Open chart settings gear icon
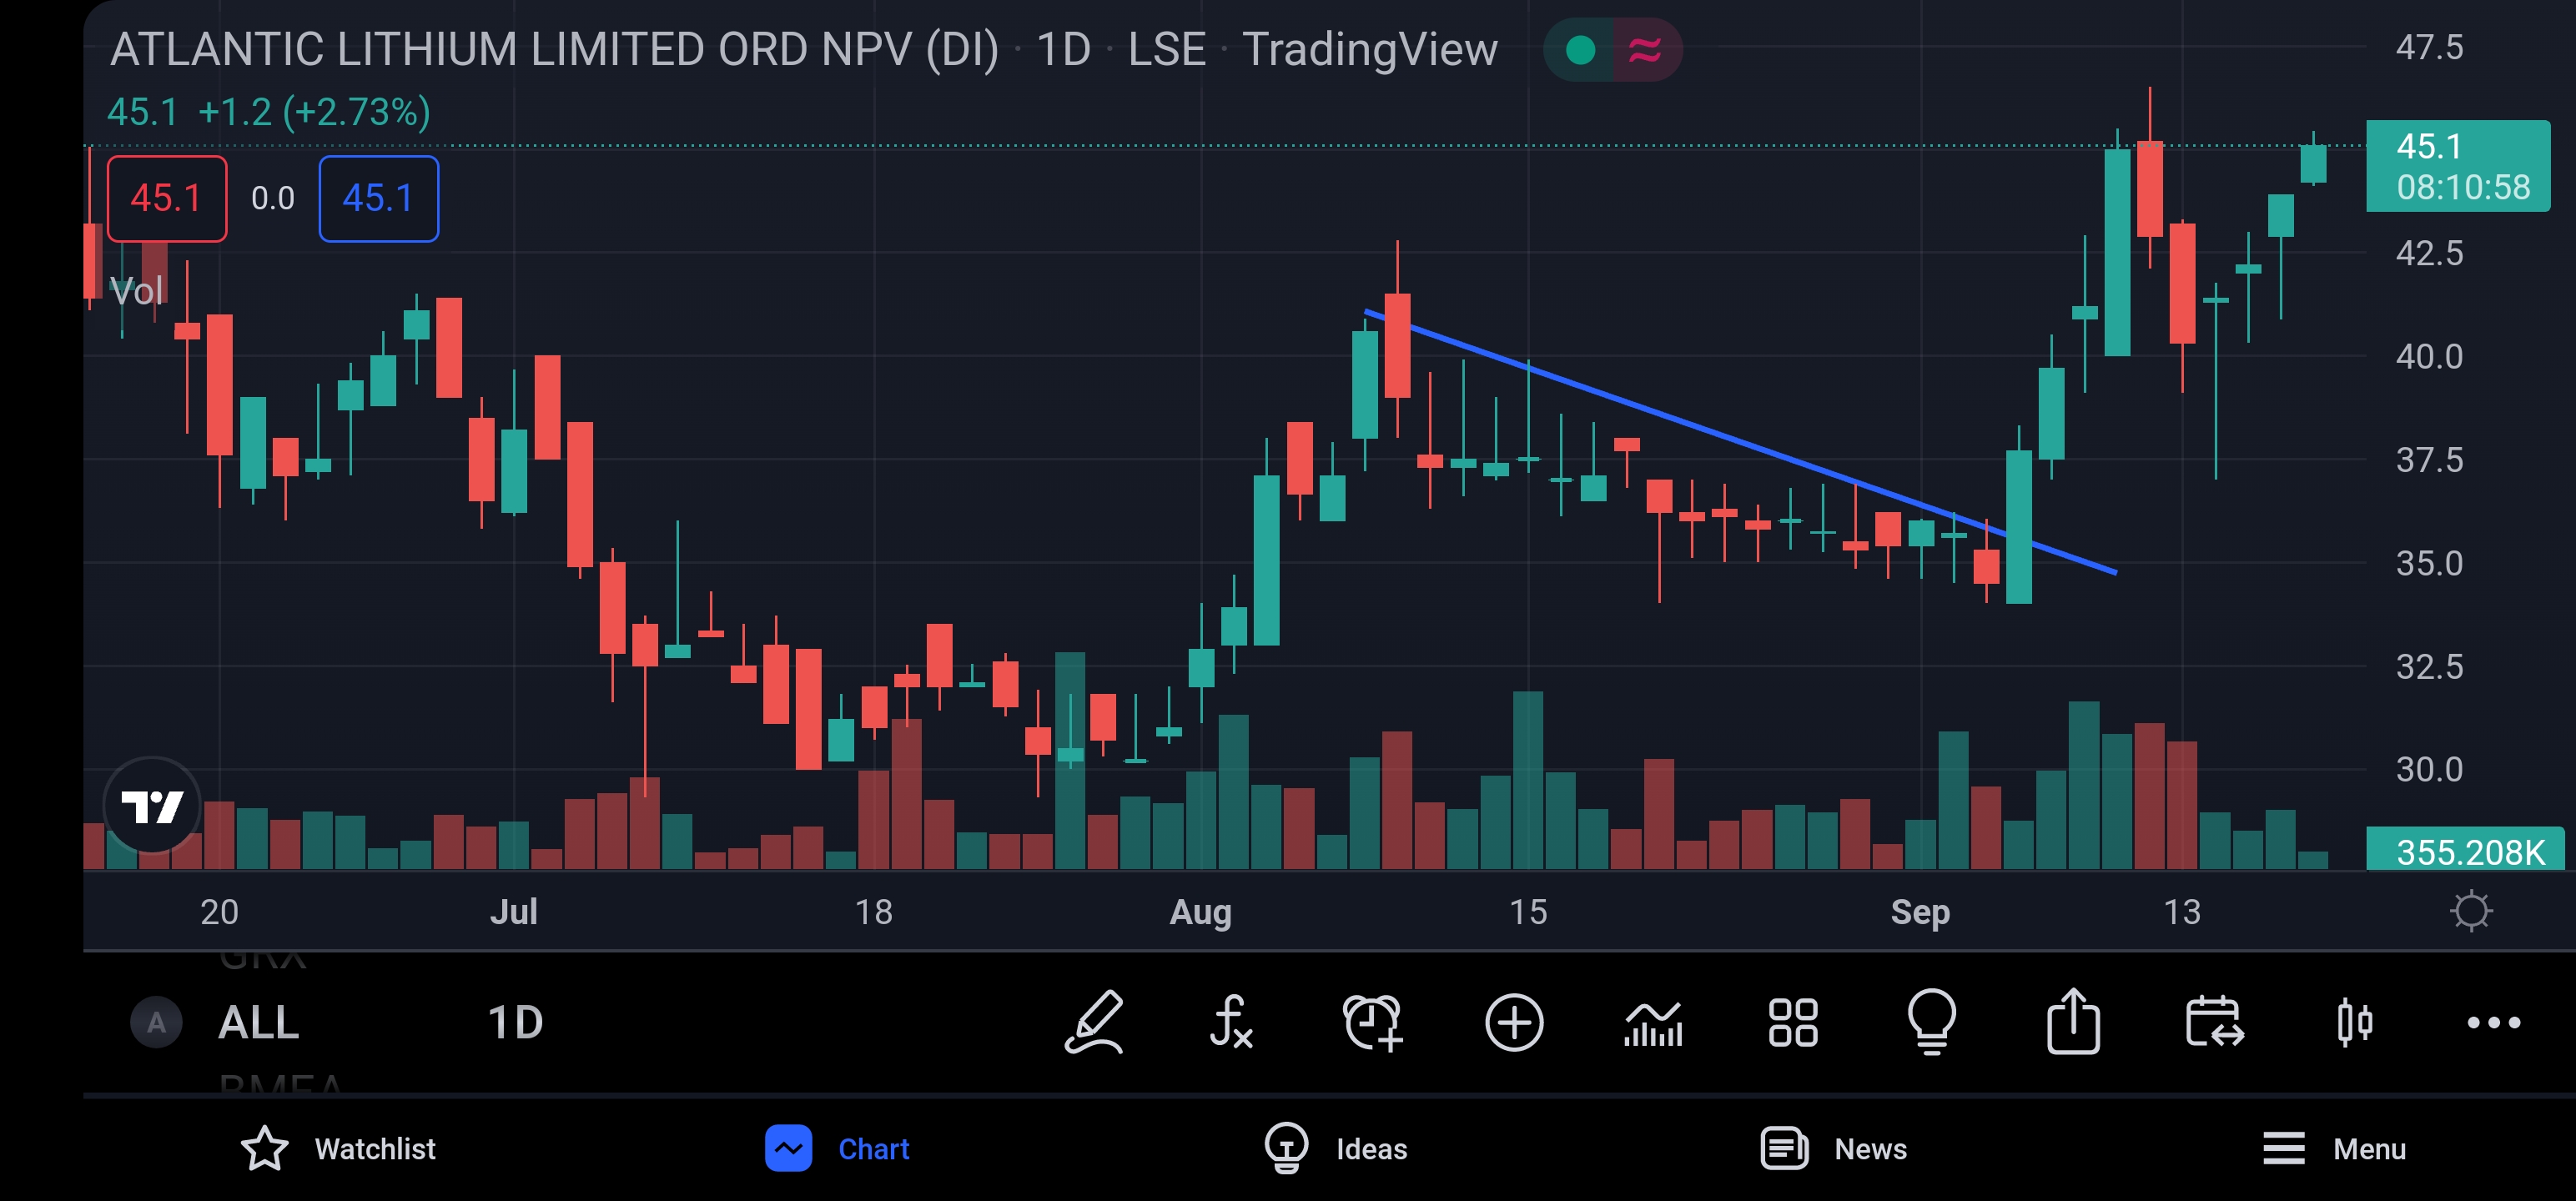This screenshot has height=1201, width=2576. (x=2472, y=910)
